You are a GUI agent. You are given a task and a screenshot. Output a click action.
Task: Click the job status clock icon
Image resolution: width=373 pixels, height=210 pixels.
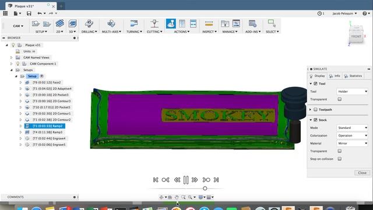tap(319, 13)
